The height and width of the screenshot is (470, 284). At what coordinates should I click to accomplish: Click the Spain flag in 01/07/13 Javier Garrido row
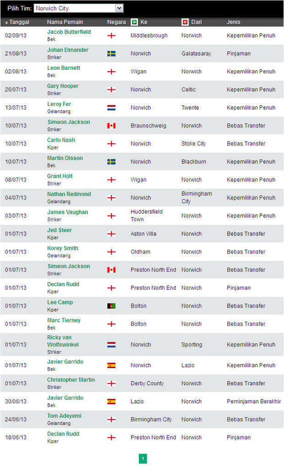[x=111, y=366]
